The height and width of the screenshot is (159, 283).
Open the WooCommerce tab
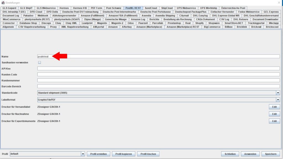[x=11, y=19]
